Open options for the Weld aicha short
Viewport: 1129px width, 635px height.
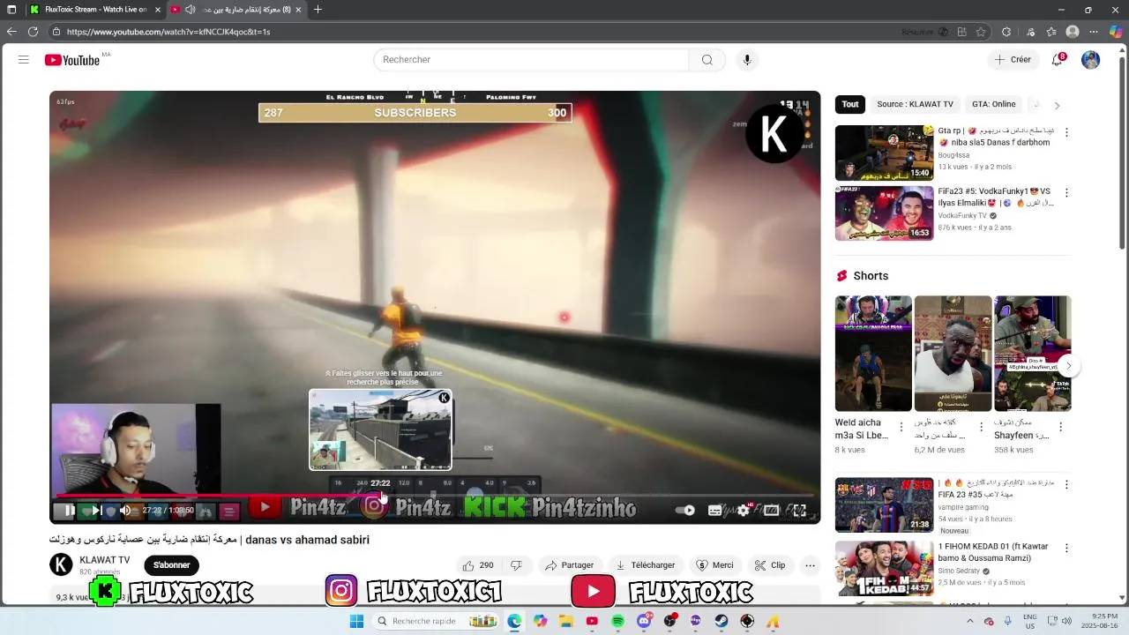click(901, 427)
